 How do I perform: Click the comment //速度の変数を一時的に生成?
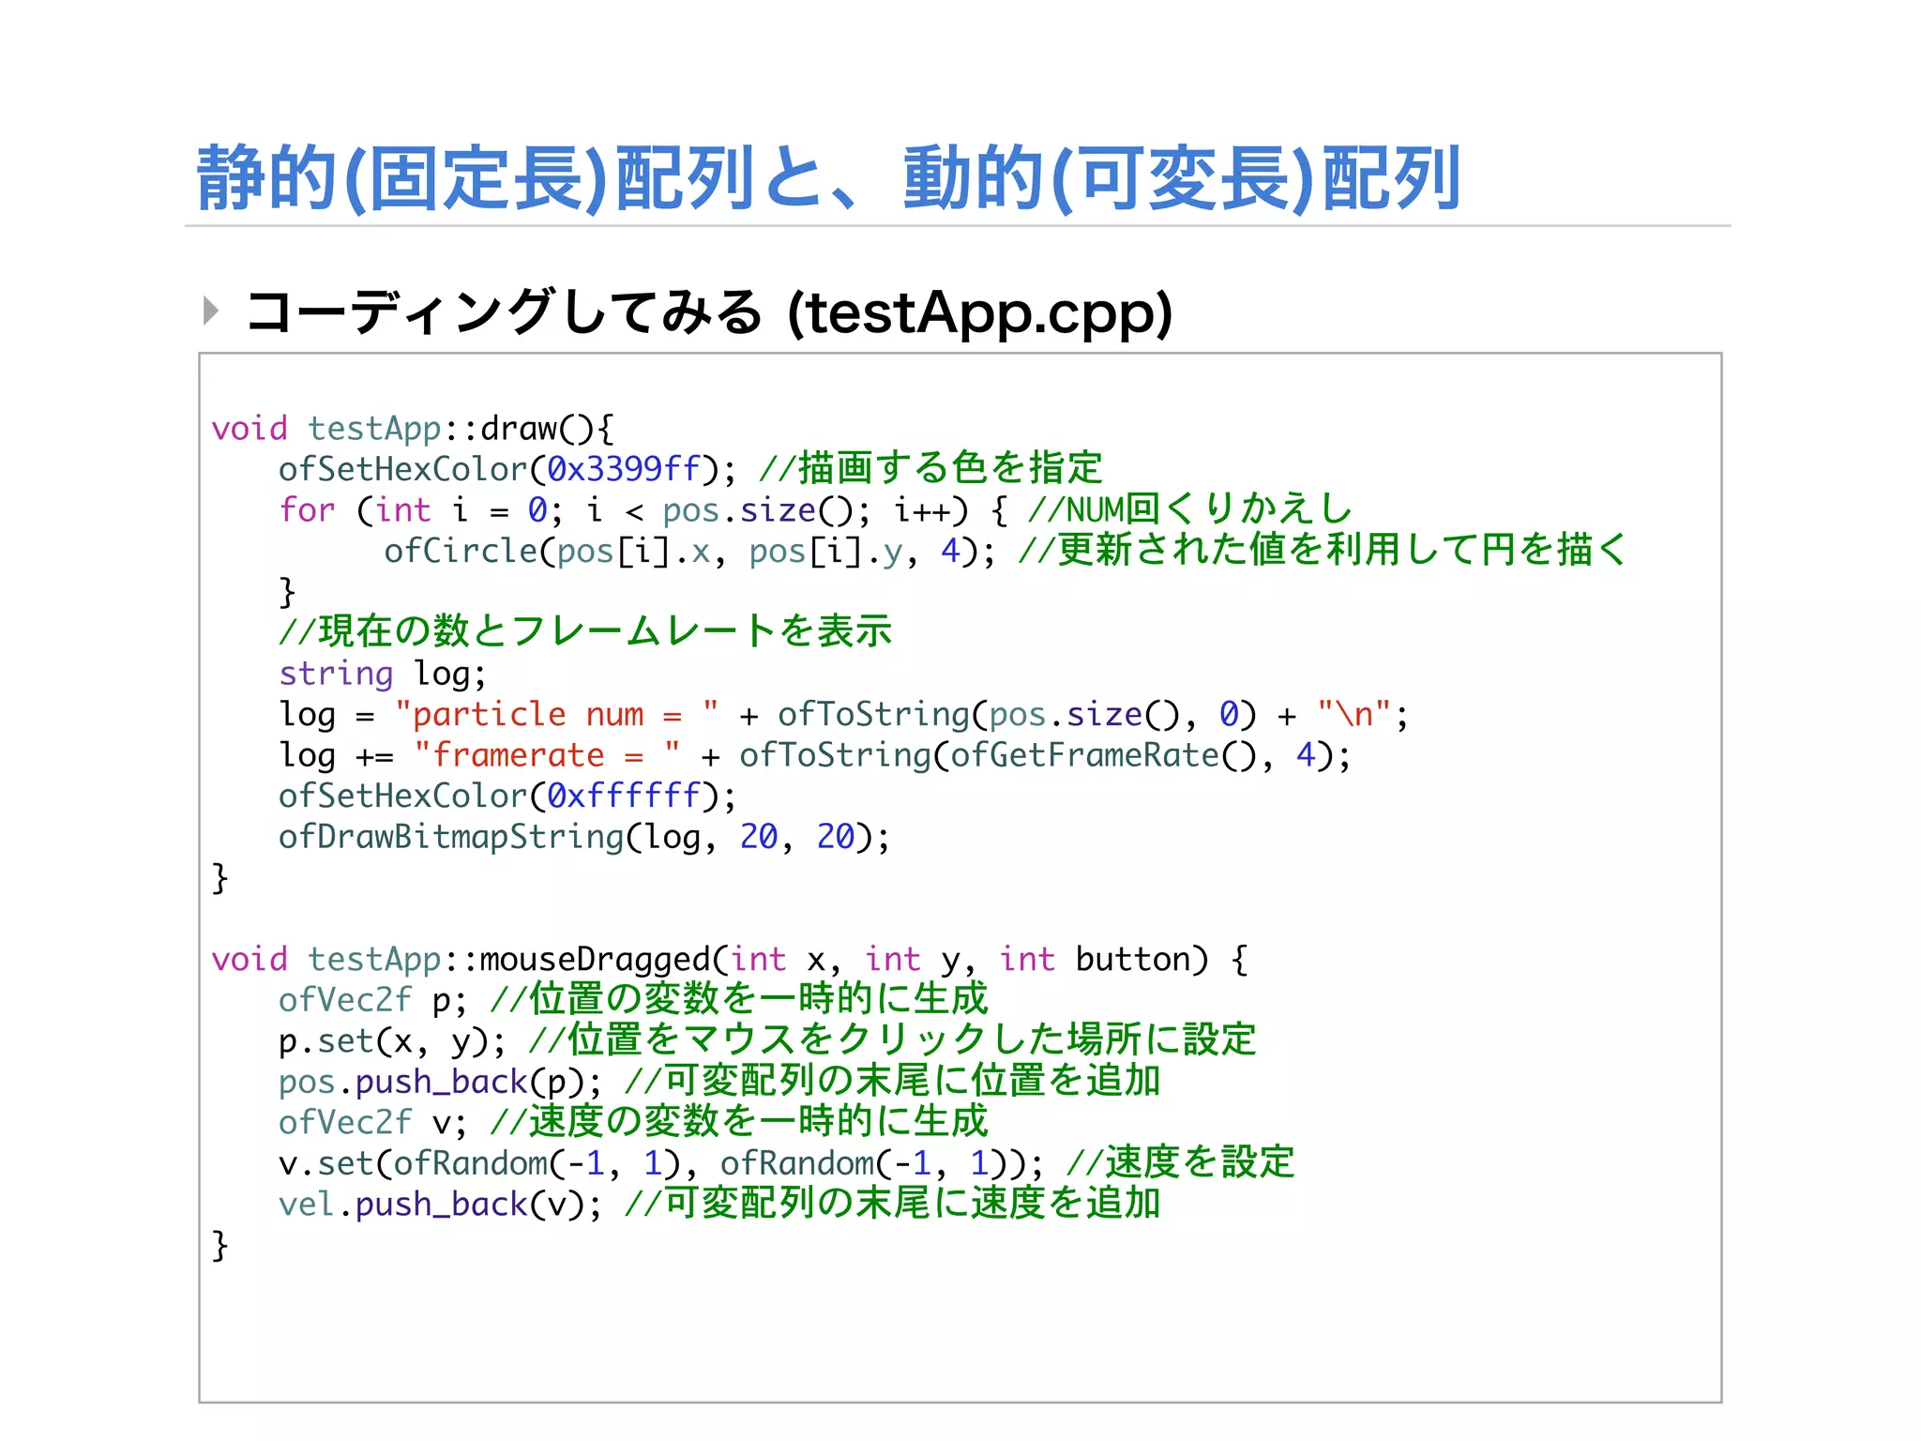coord(739,1122)
